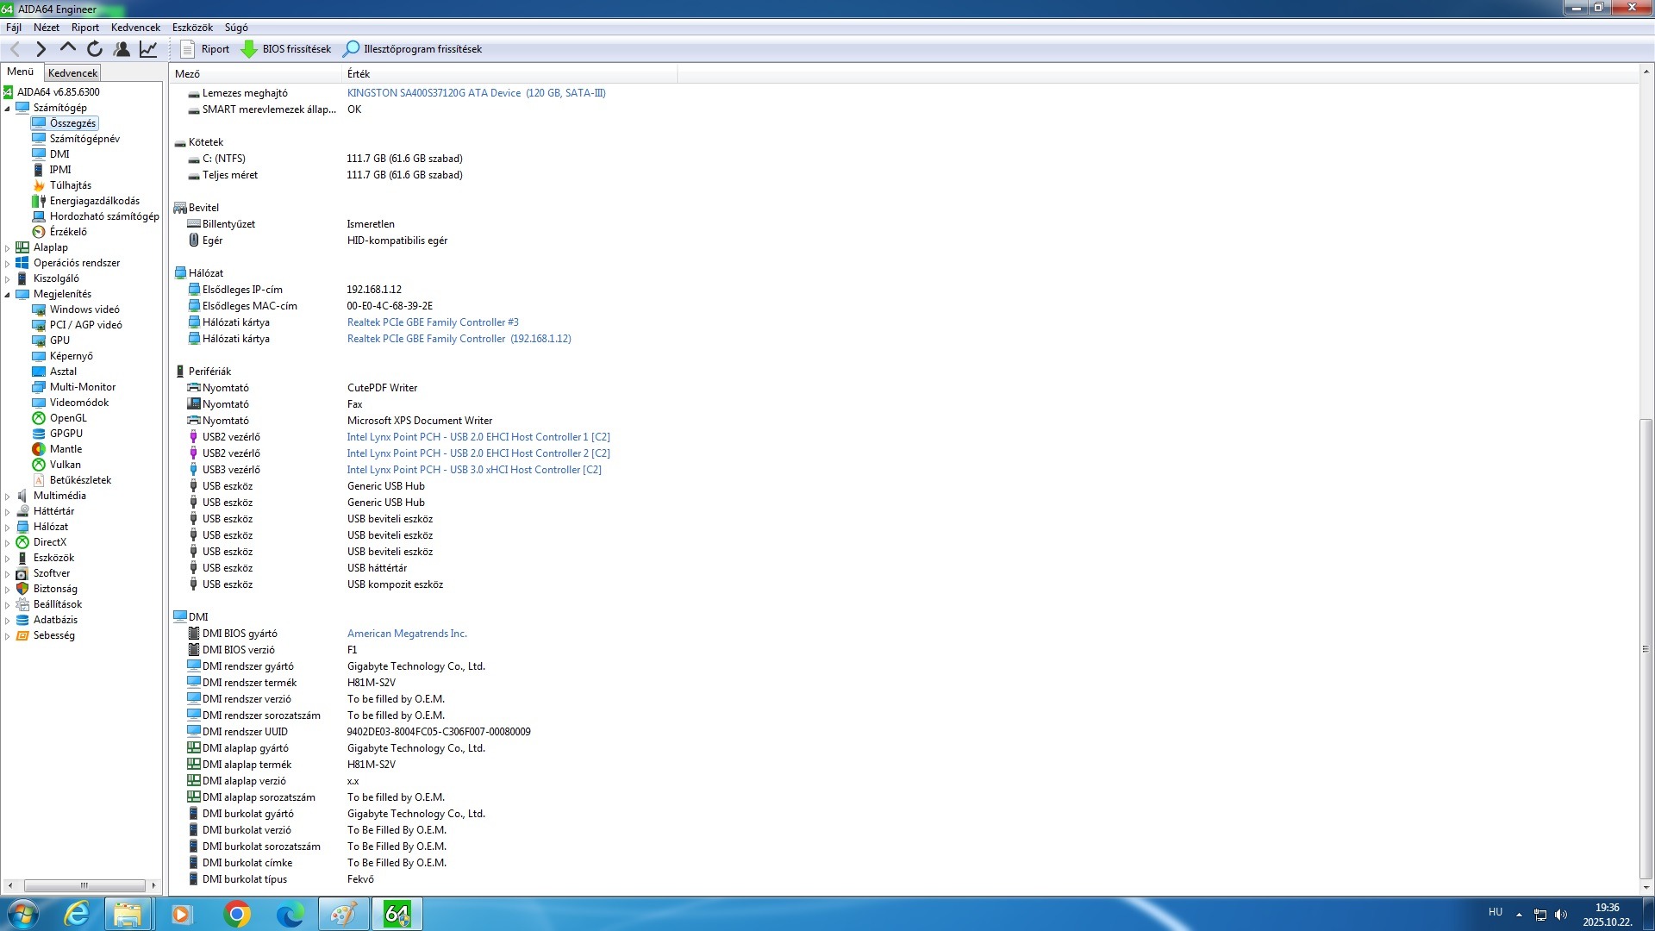Click the Riport toolbar button
Screen dimensions: 1655x931
click(x=205, y=49)
